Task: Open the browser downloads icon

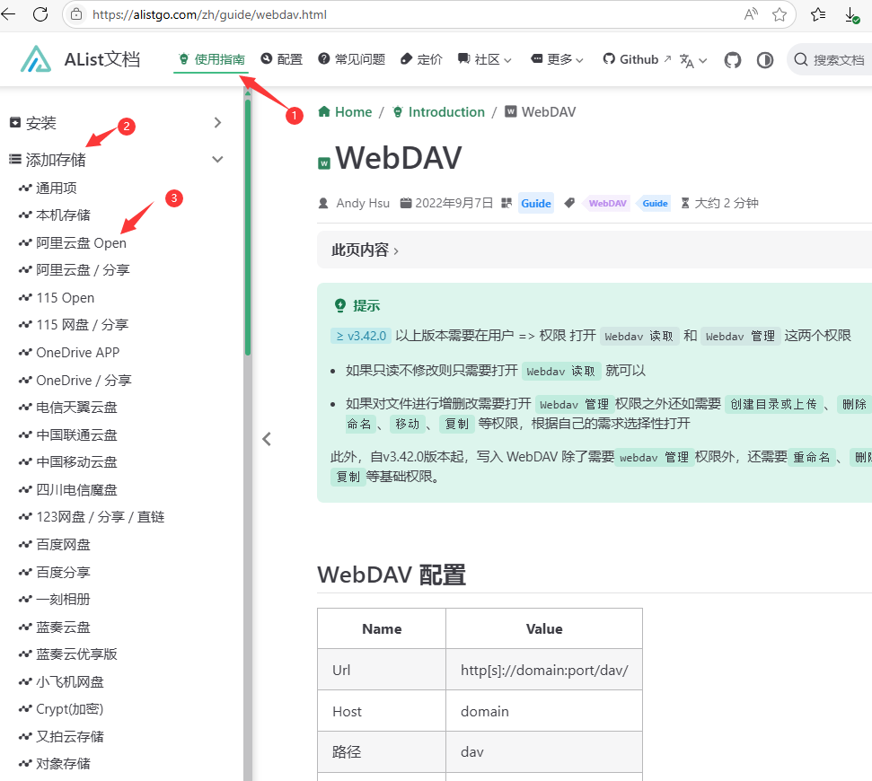Action: 852,15
